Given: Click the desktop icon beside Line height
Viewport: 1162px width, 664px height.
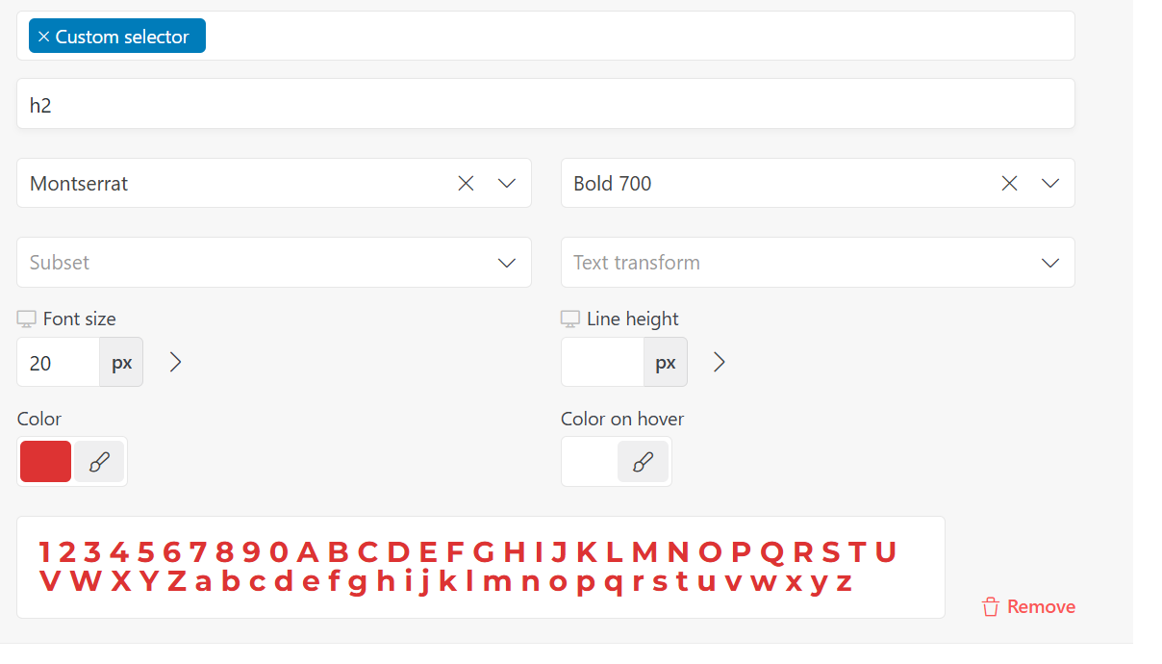Looking at the screenshot, I should pos(570,319).
